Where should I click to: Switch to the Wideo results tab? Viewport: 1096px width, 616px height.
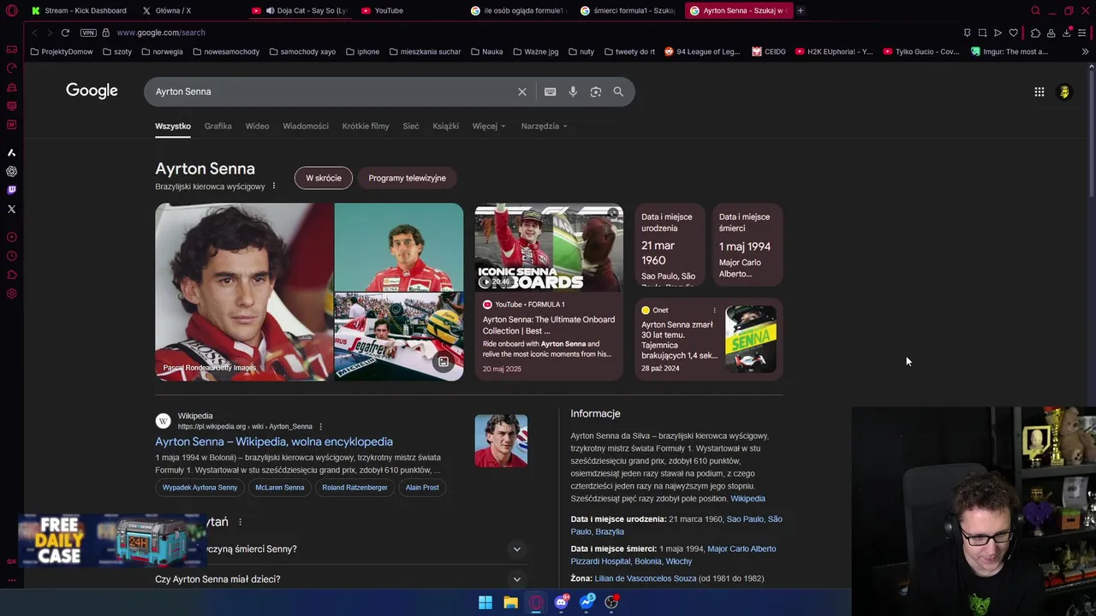click(257, 126)
